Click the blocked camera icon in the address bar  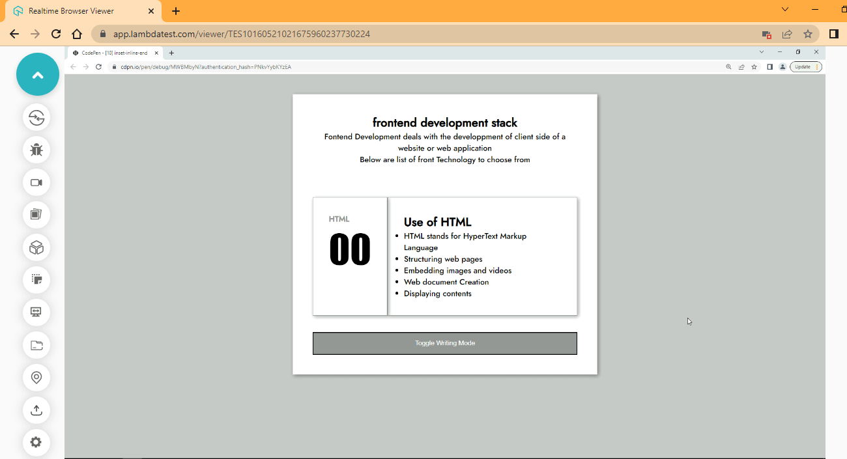(767, 34)
